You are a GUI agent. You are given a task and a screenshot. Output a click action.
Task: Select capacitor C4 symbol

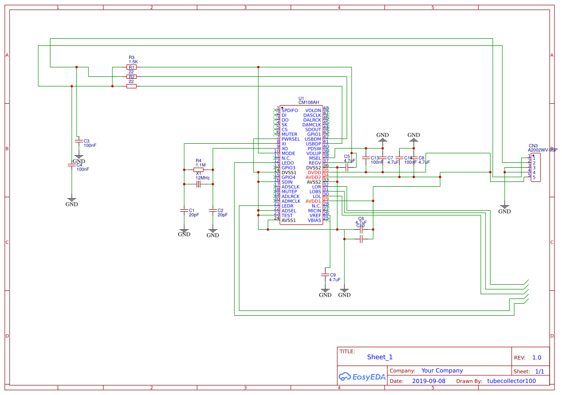(x=72, y=165)
